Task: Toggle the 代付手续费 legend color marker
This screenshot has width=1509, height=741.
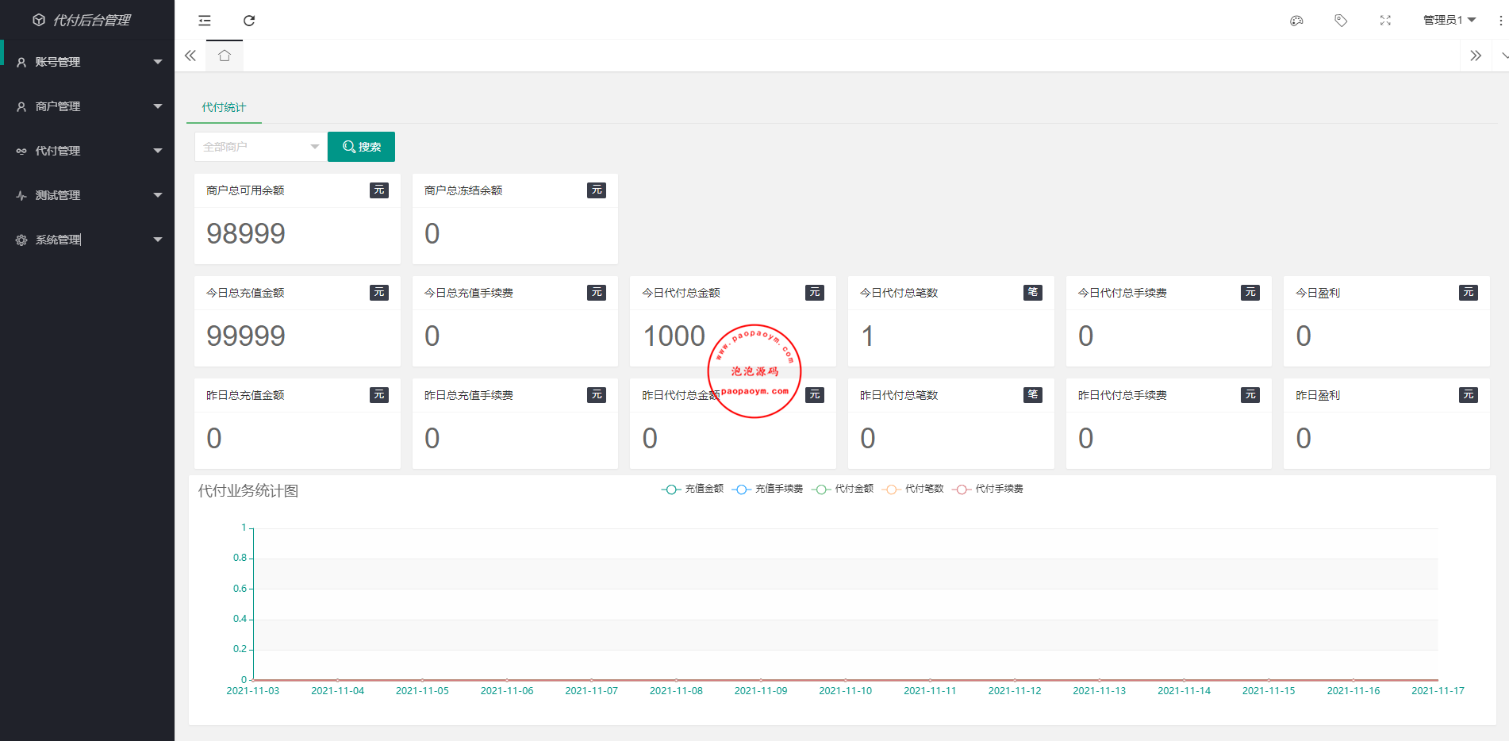Action: [962, 490]
